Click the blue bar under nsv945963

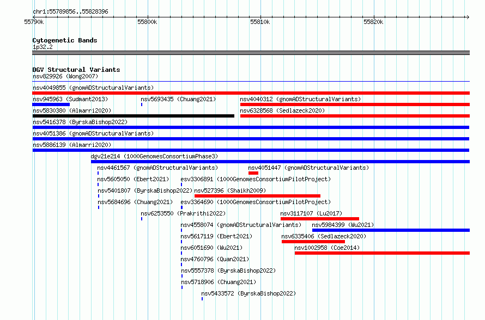tap(51, 104)
